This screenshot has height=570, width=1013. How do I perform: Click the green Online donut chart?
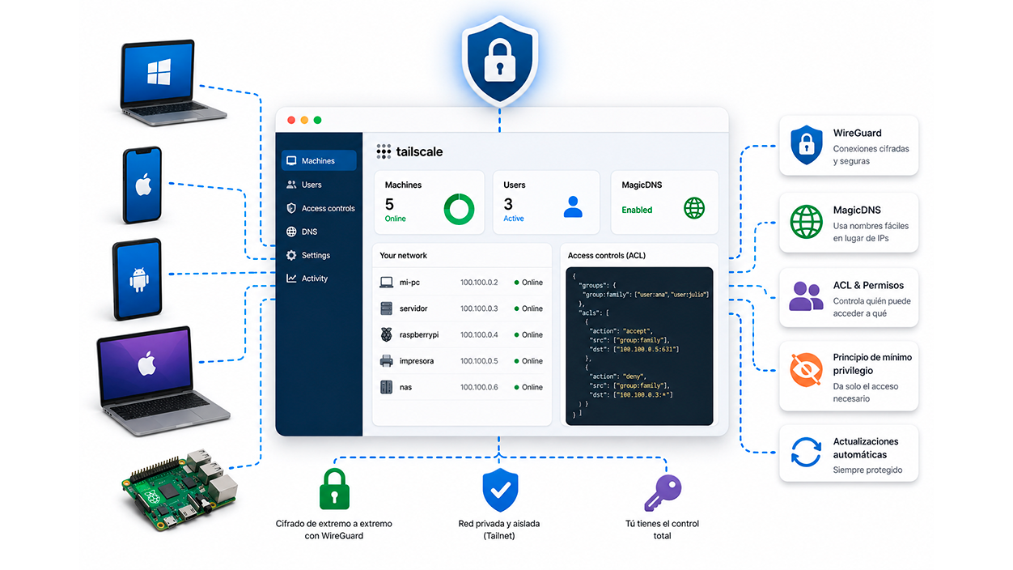point(459,209)
